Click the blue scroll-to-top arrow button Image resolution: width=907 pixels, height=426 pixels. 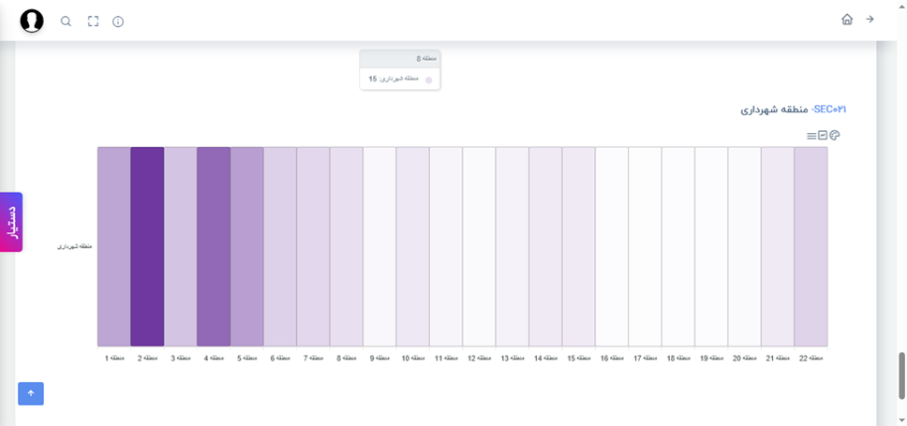[31, 393]
